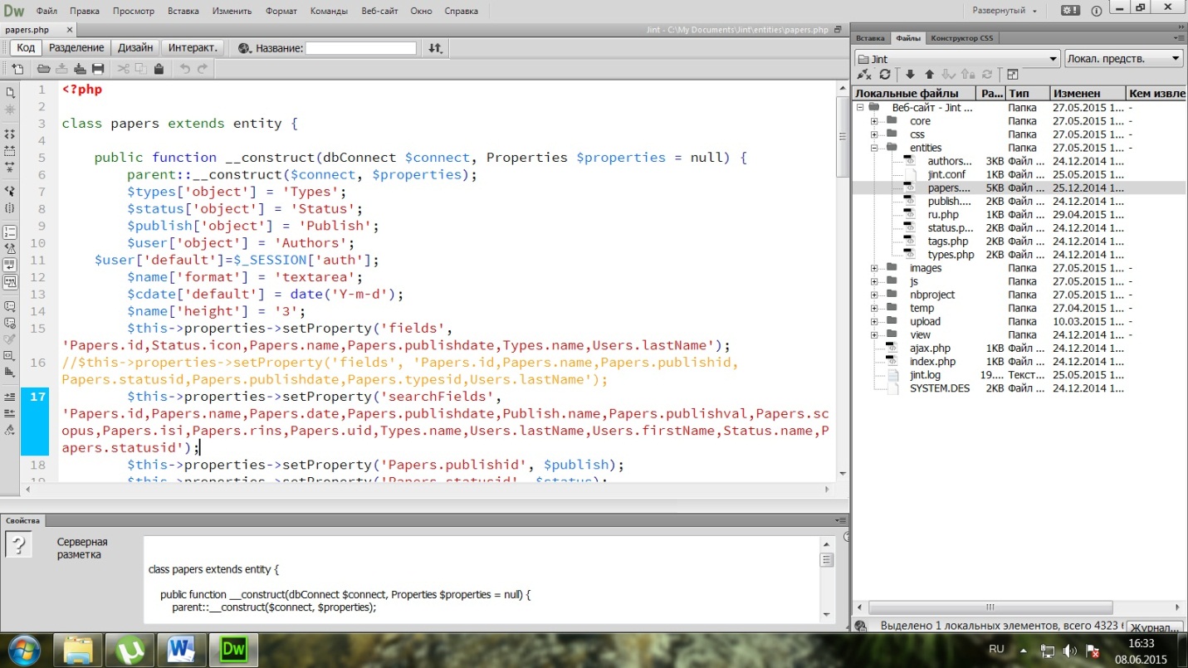Click the Paste clipboard icon

159,69
